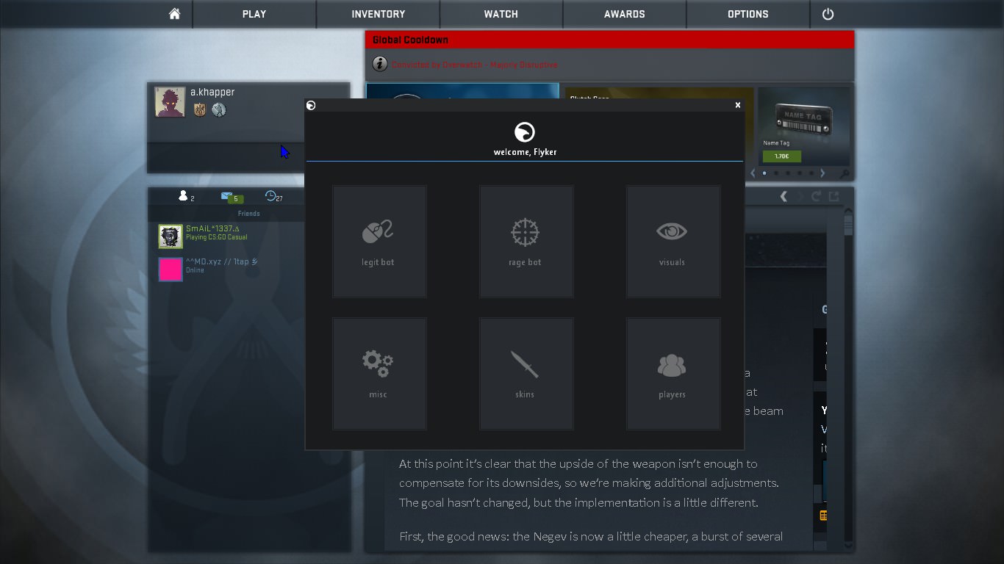Click the Friends header label
The width and height of the screenshot is (1004, 564).
tap(248, 214)
